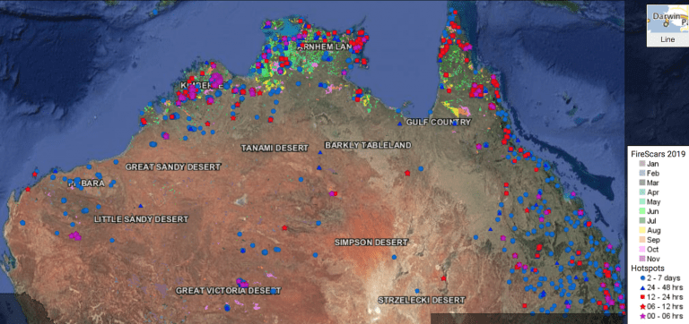Click the GREAT VICTORIA DESERT label

229,290
